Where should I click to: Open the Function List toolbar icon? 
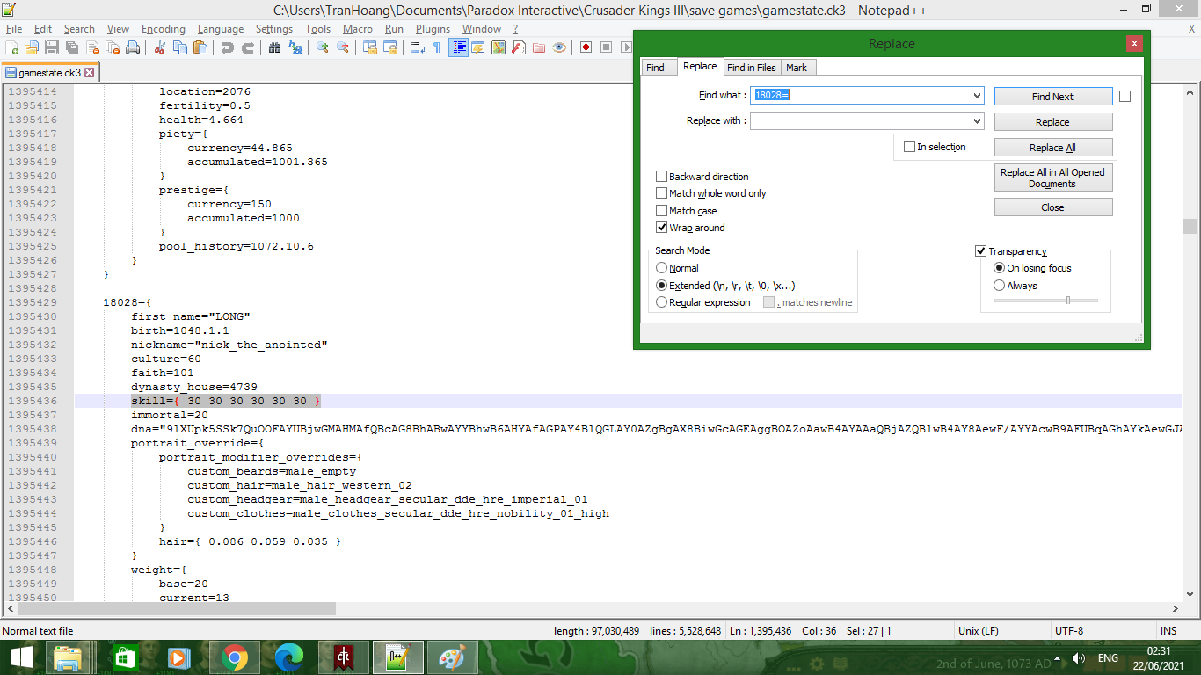tap(519, 47)
